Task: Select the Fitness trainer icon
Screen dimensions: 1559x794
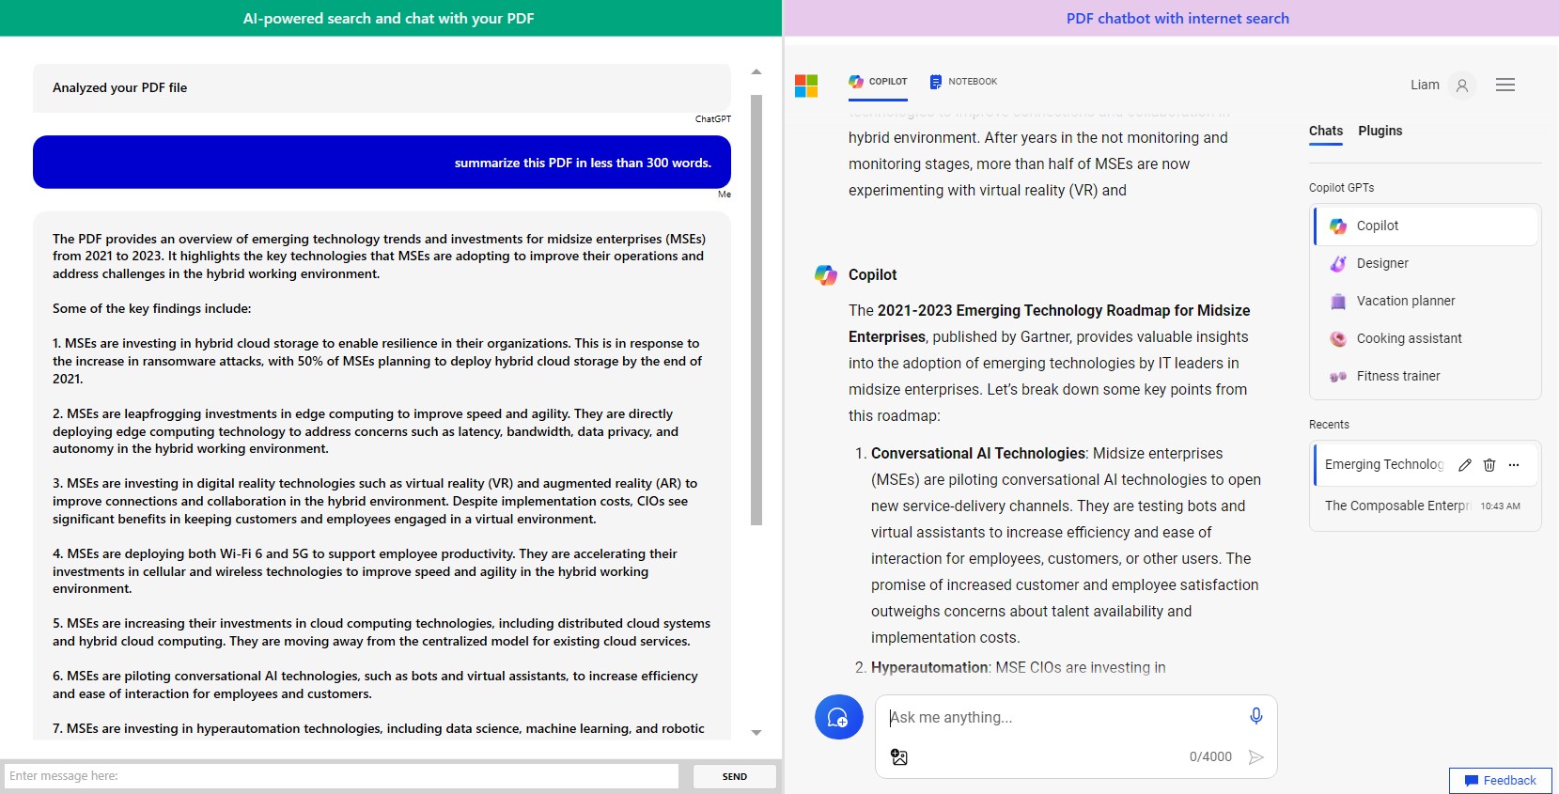Action: tap(1338, 376)
